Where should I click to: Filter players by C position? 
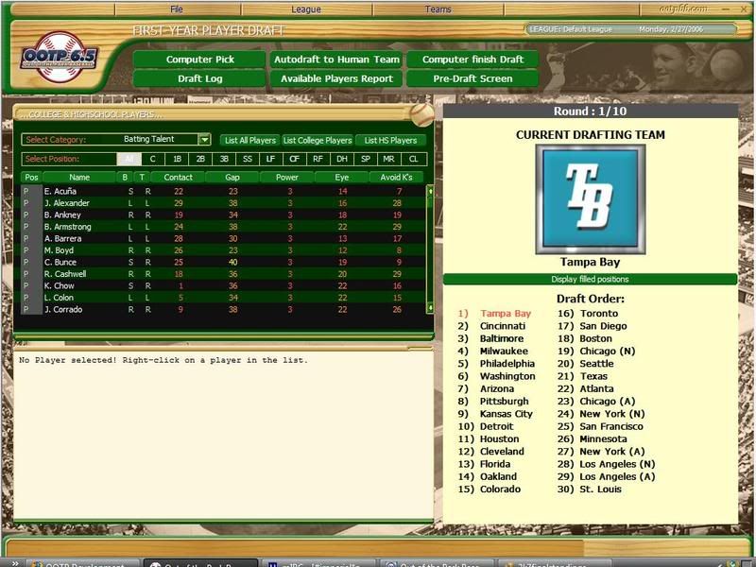[x=153, y=159]
